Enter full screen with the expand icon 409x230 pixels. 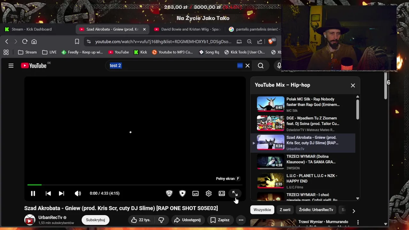235,193
